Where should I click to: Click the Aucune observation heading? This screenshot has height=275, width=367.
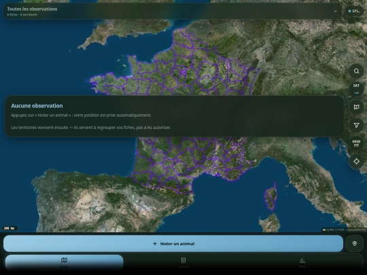click(37, 106)
